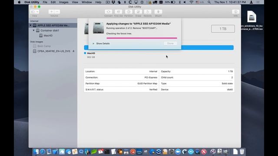Remove a volume with the minus button
This screenshot has height=156, width=278.
pos(57,12)
